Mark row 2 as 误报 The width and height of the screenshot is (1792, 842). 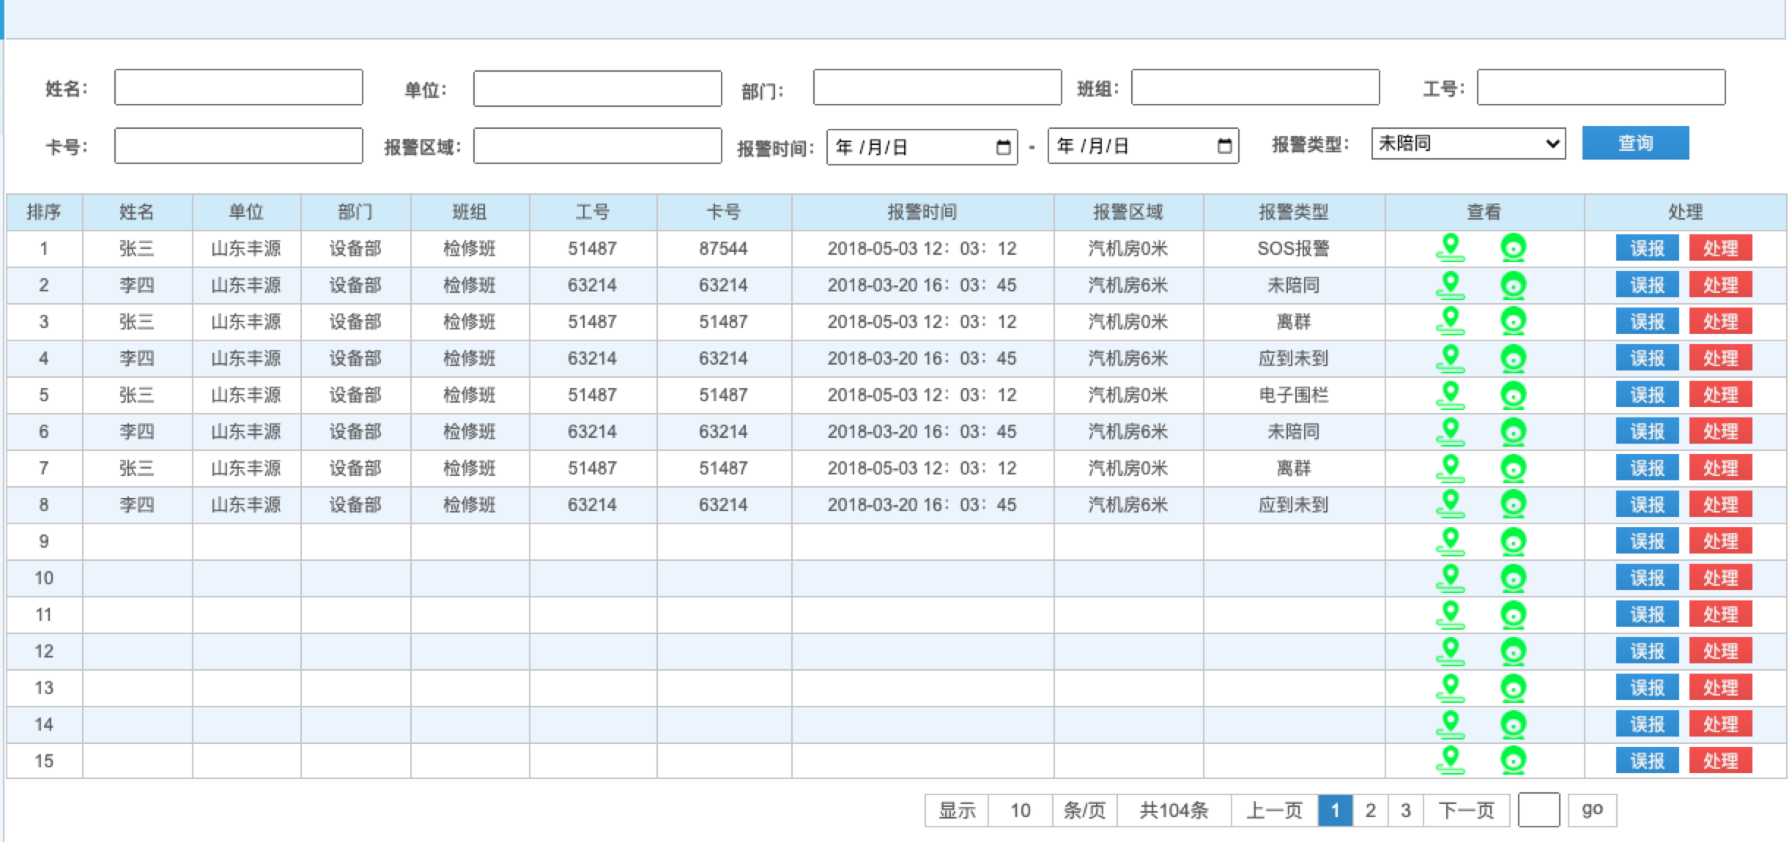point(1647,285)
